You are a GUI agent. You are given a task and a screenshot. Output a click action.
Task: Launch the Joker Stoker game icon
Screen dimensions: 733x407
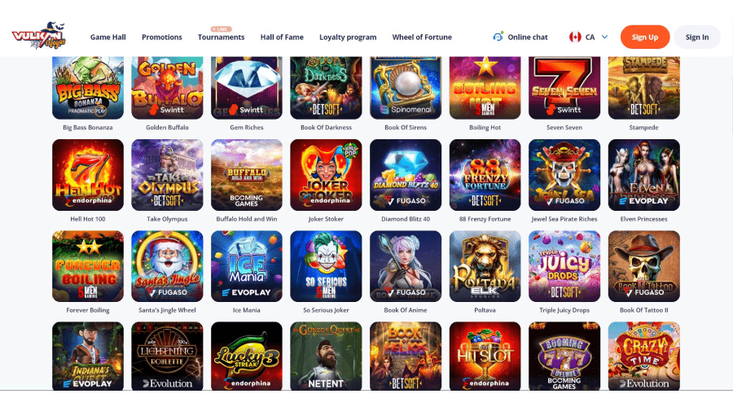(x=326, y=175)
